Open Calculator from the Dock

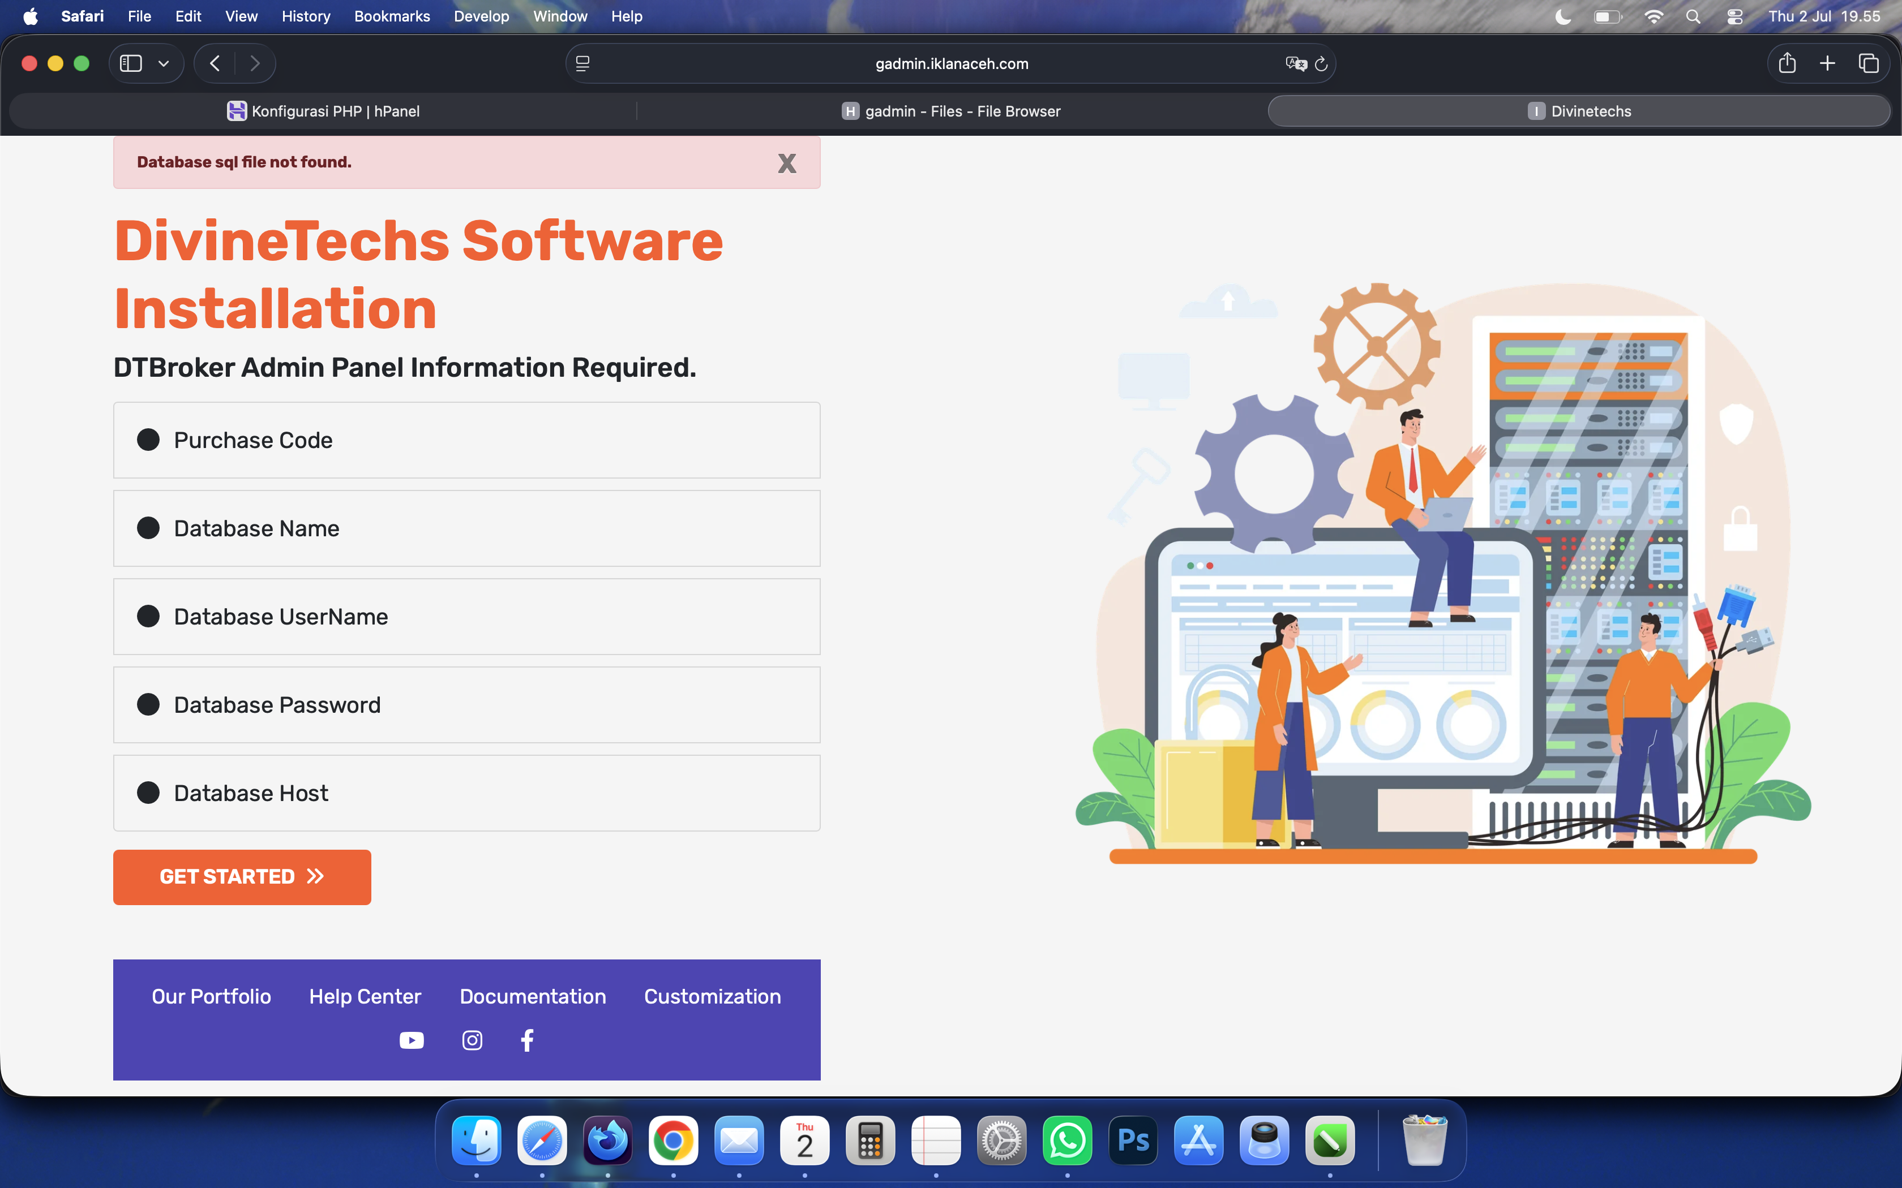click(871, 1140)
